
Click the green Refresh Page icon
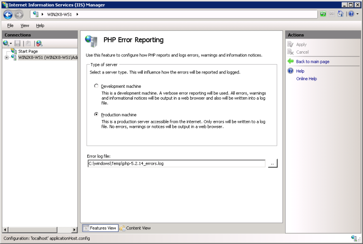point(323,14)
